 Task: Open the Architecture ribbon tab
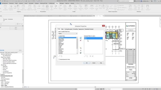tap(5, 3)
